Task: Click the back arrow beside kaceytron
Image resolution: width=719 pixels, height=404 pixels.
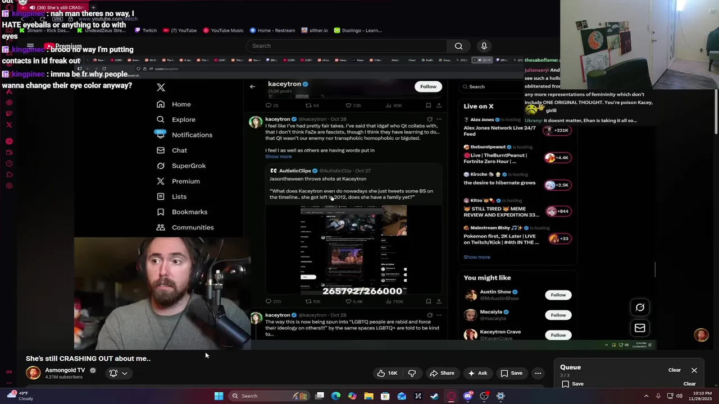Action: point(252,86)
